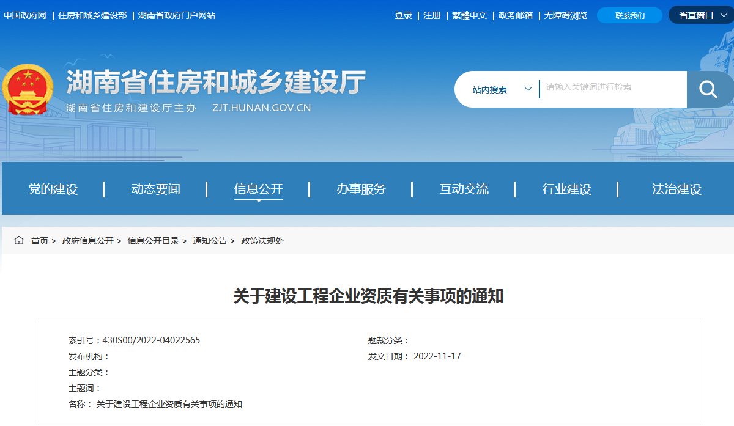Go to 政策法规处 breadcrumb
The height and width of the screenshot is (426, 734).
(x=262, y=241)
